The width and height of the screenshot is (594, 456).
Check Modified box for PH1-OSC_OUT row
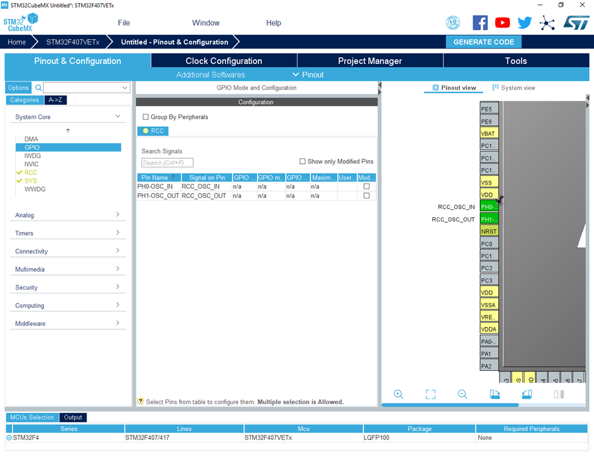367,195
